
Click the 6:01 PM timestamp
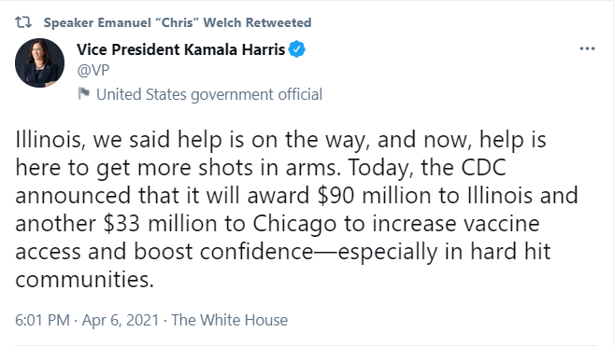point(42,320)
